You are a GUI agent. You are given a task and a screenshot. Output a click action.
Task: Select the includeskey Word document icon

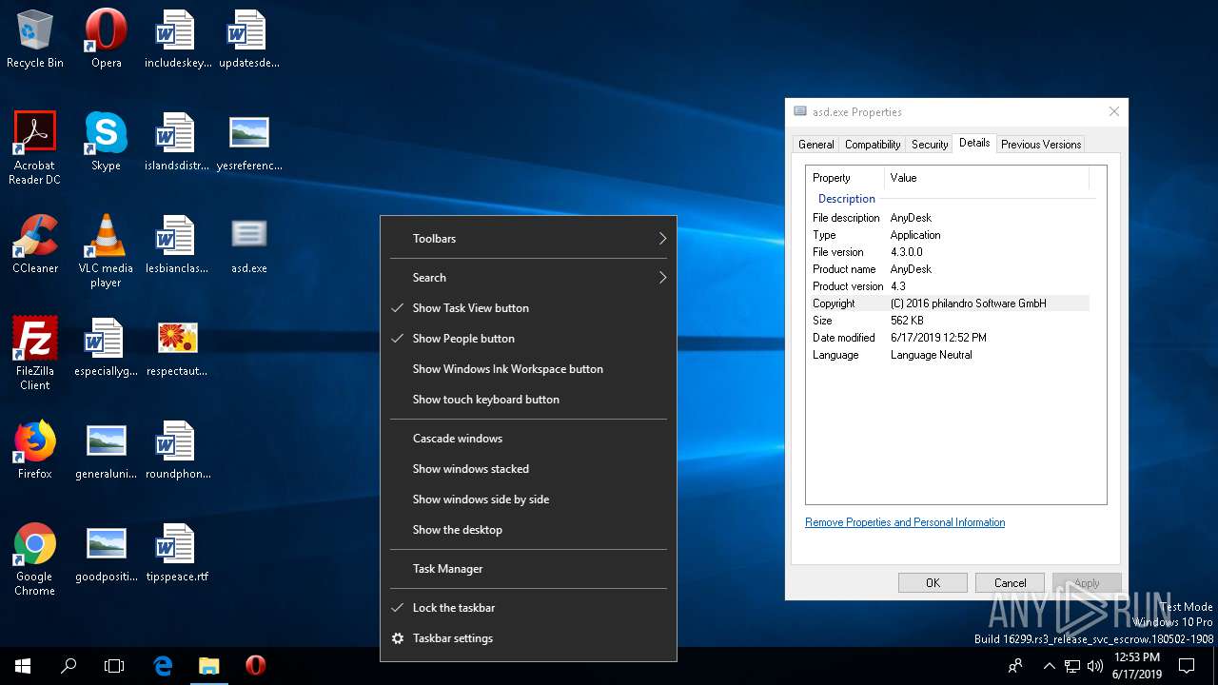tap(177, 38)
